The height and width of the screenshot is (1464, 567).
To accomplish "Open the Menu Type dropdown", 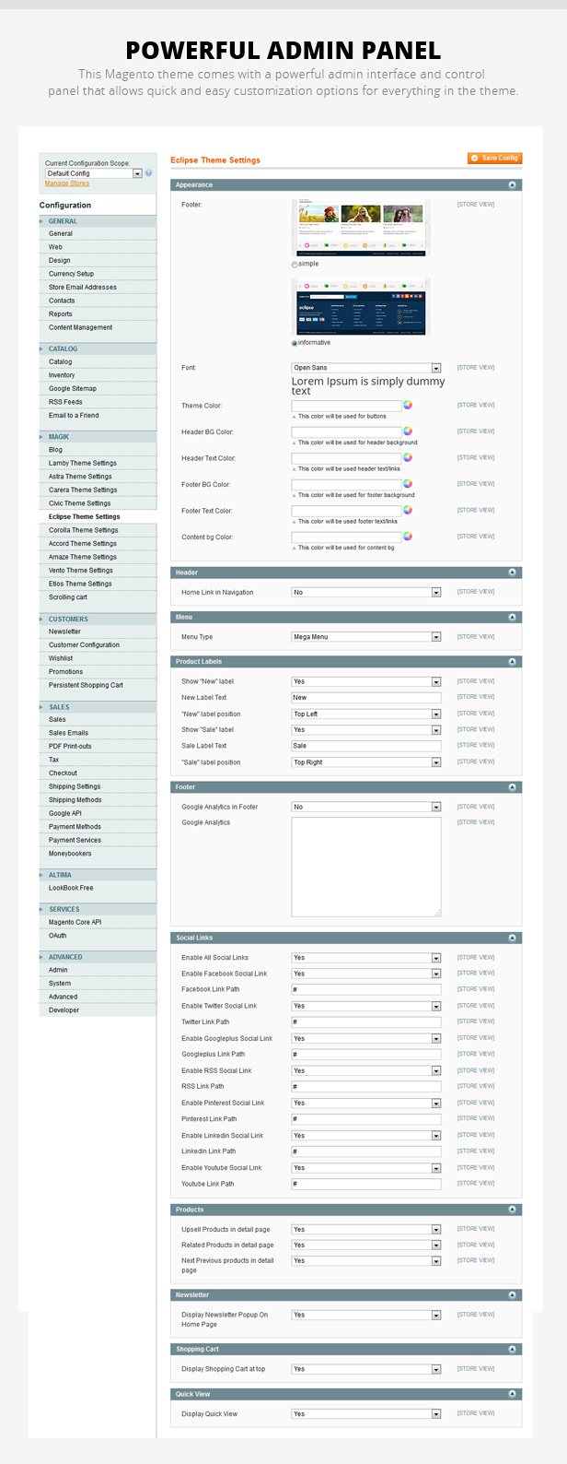I will tap(365, 637).
